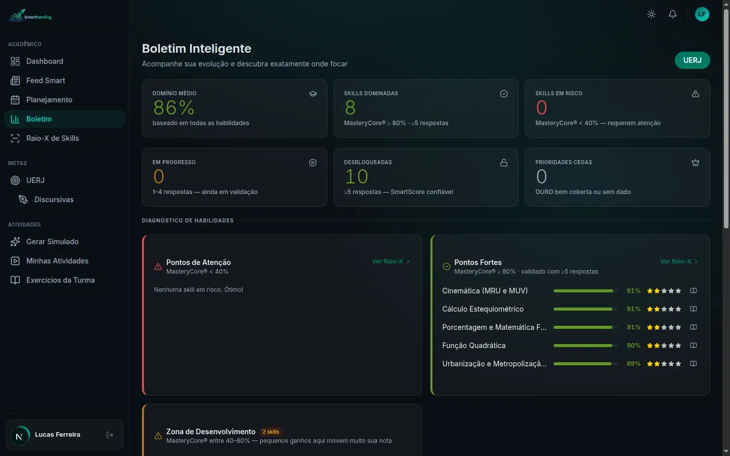Screen dimensions: 730x456
Task: Follow Ver Raio-X link in Pontos Fortes
Action: [x=679, y=261]
